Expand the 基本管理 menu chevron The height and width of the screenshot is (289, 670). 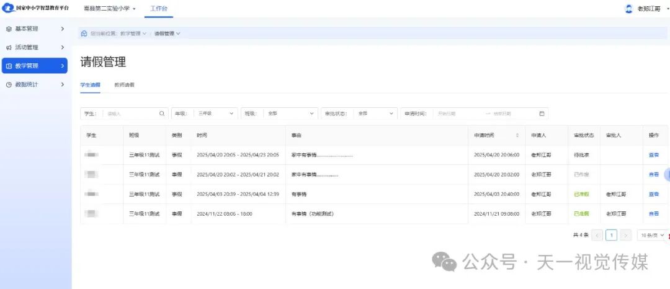(63, 29)
